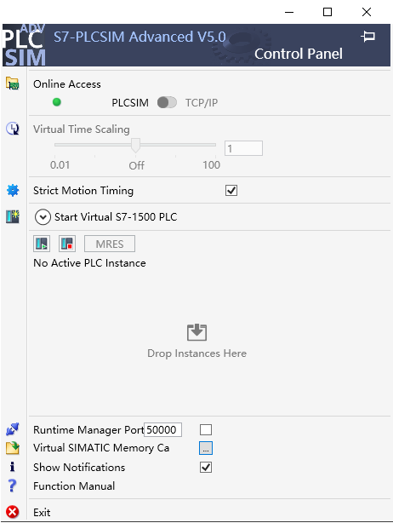Click the 100 slider scale label
Viewport: 393px width, 523px height.
pos(212,164)
